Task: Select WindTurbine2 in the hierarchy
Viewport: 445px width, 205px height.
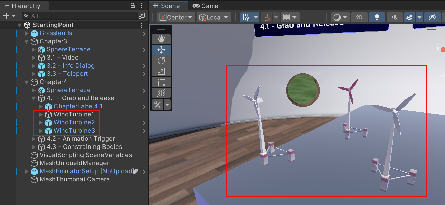Action: coord(74,122)
